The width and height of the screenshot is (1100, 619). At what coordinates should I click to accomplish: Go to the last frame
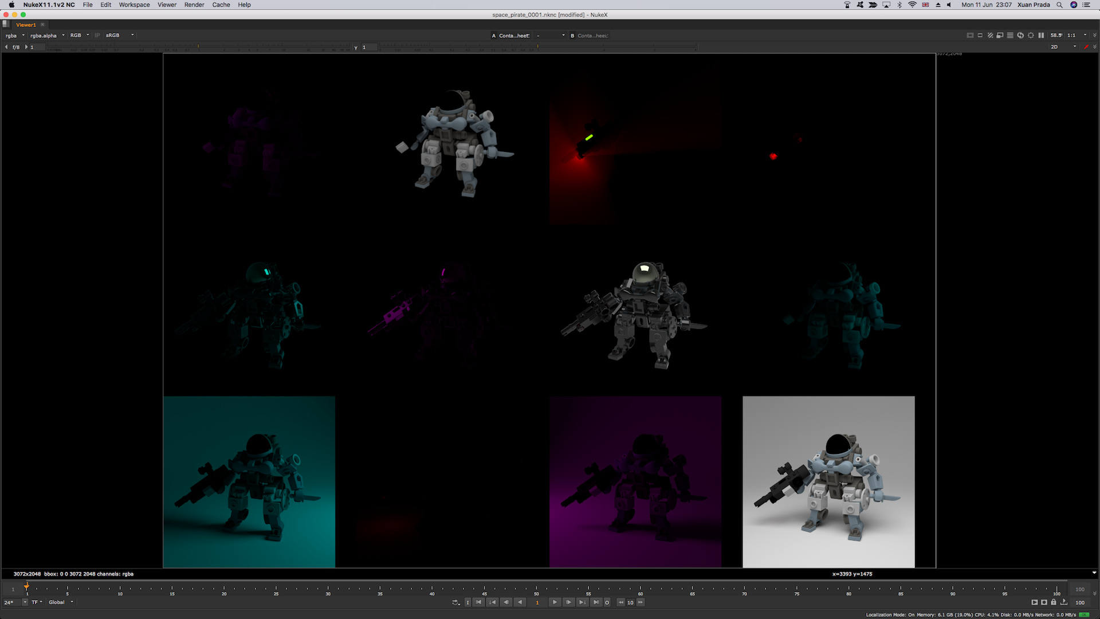[596, 602]
